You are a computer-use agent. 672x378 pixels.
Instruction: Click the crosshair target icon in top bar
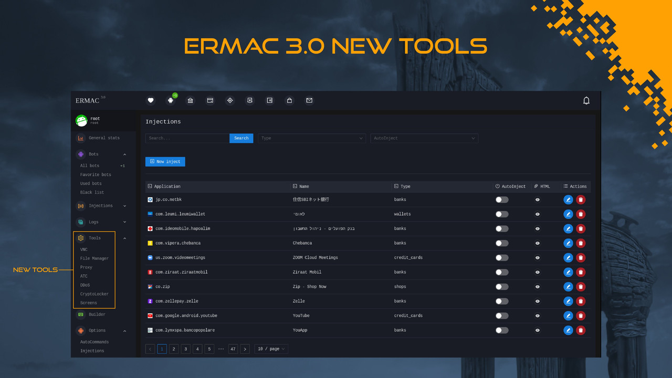[x=230, y=100]
